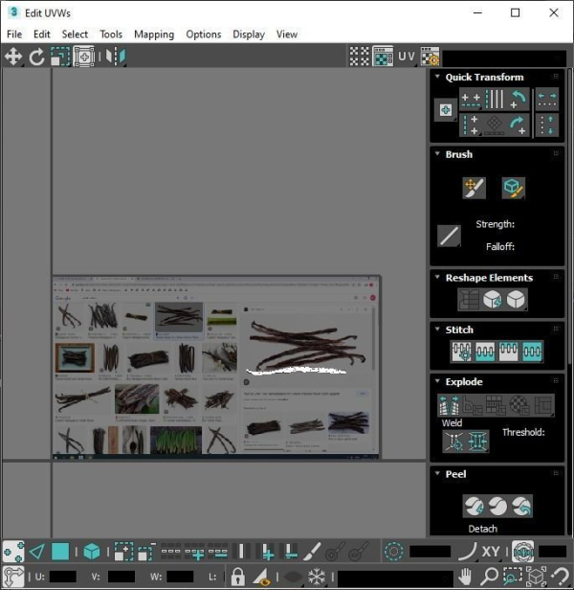Flatten by Smoothing Group in Explode
574x590 pixels.
pos(496,405)
